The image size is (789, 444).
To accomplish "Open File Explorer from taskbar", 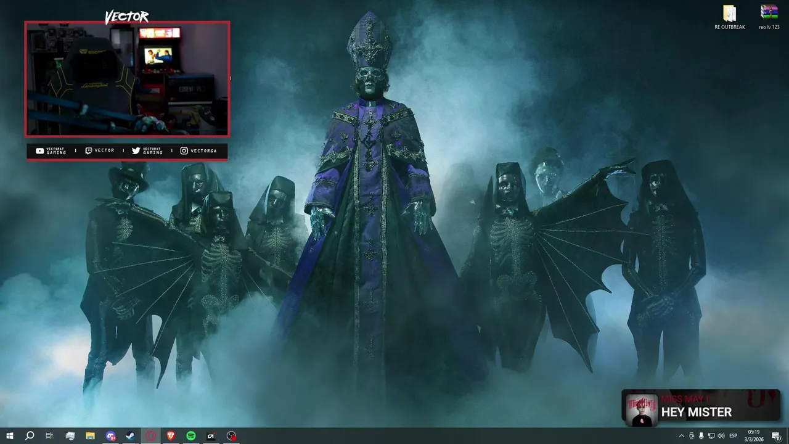I will click(x=90, y=436).
